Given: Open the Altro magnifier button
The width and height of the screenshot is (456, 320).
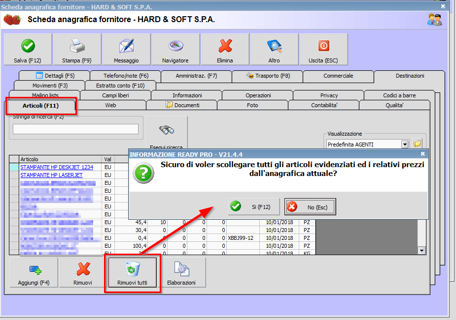Looking at the screenshot, I should point(274,49).
